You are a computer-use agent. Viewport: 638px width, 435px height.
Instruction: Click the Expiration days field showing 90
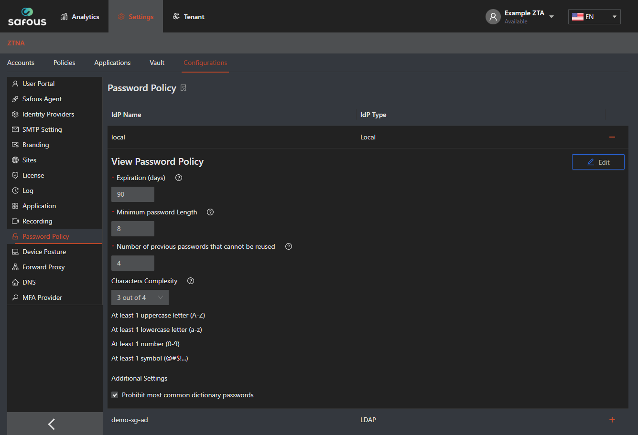(133, 194)
